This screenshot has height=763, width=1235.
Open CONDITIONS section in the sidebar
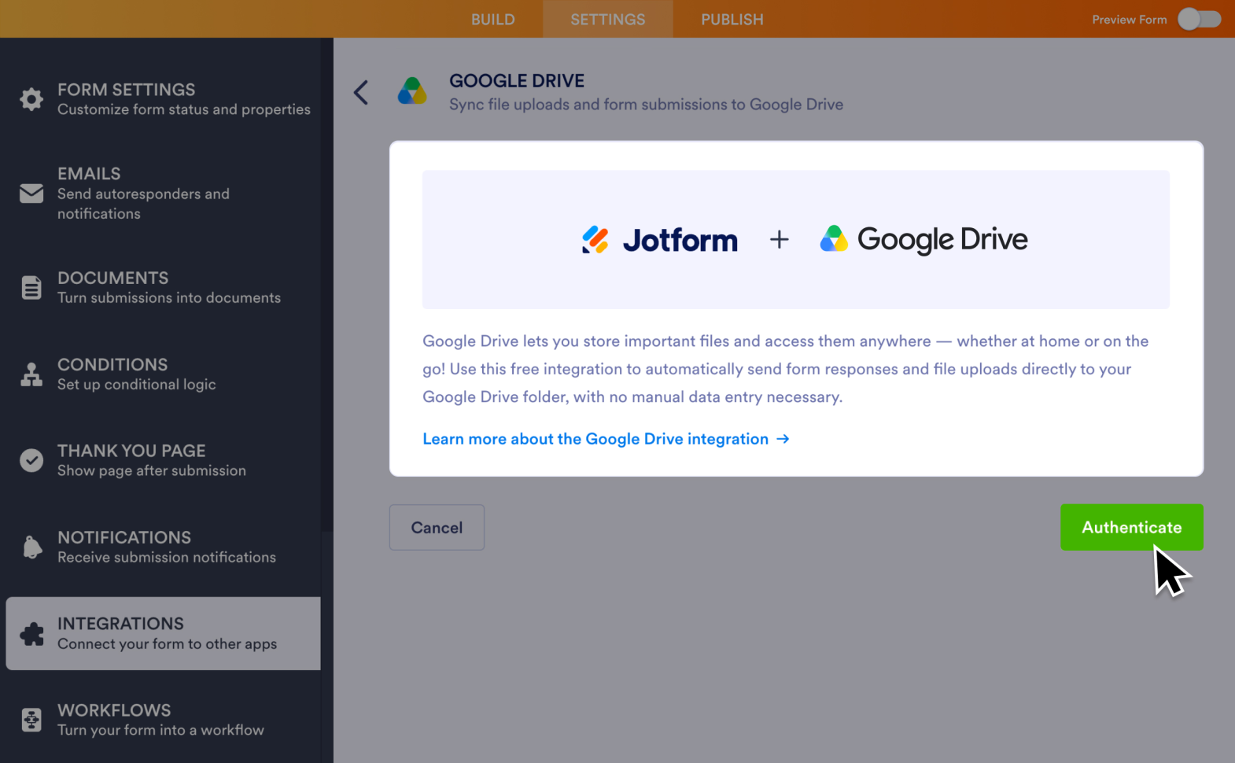click(164, 374)
